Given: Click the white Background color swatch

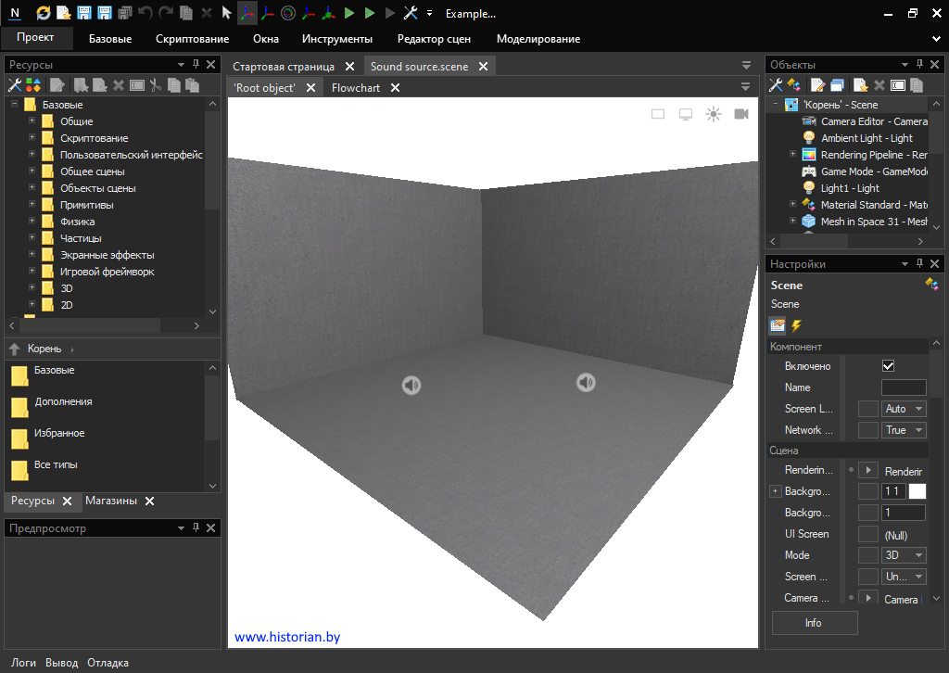Looking at the screenshot, I should click(x=917, y=491).
